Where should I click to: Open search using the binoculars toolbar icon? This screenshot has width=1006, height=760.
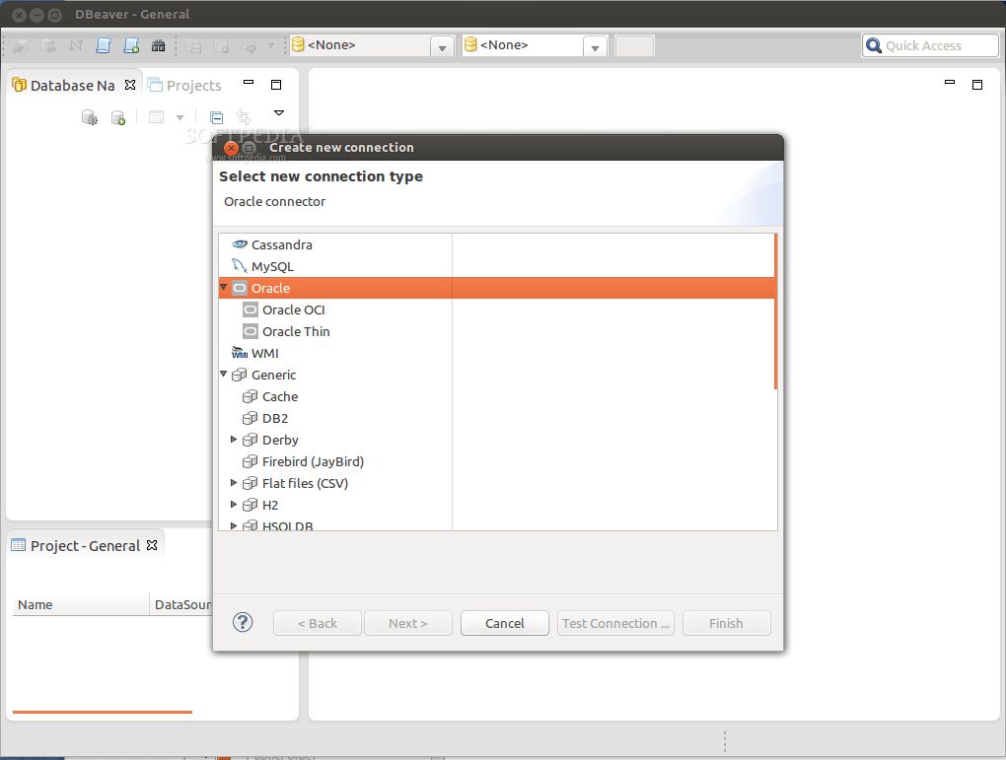(x=160, y=45)
